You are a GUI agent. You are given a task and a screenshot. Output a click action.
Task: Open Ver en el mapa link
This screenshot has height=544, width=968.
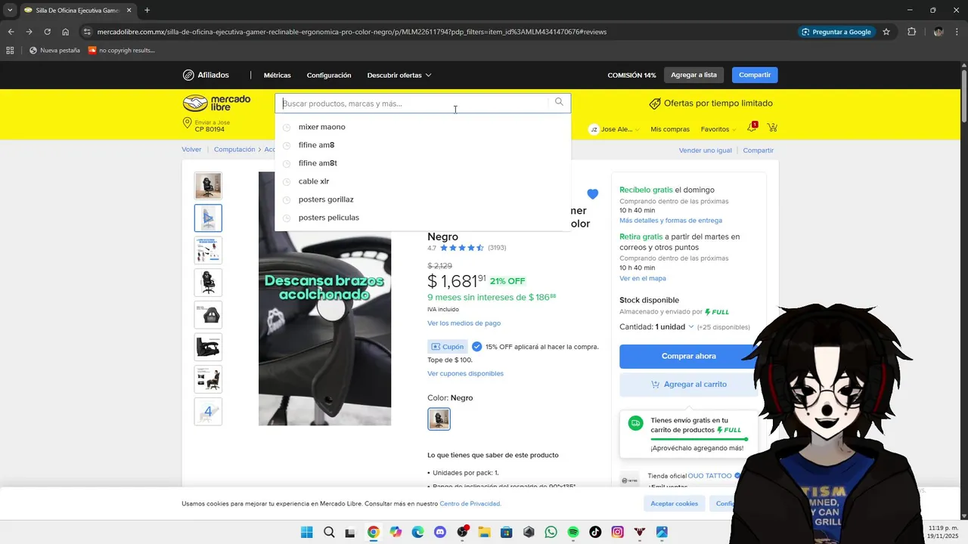(x=643, y=278)
